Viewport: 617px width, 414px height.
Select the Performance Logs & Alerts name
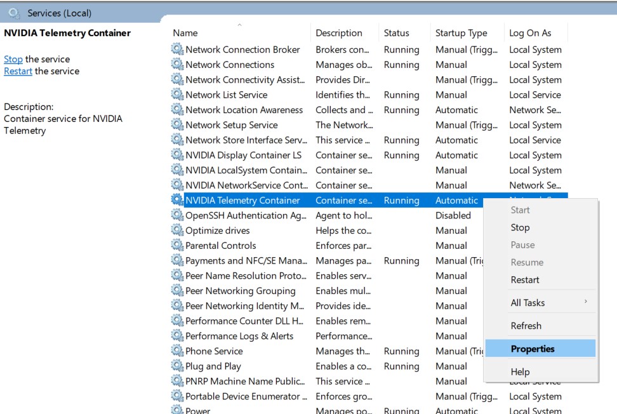[239, 336]
